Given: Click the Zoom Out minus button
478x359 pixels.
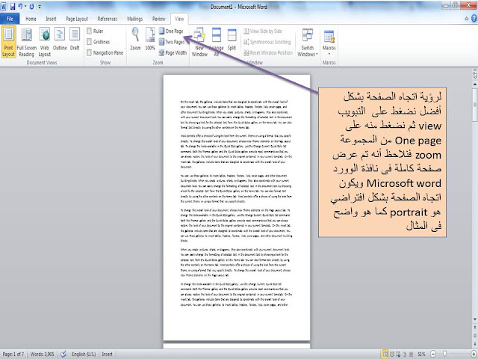Looking at the screenshot, I should click(x=433, y=354).
